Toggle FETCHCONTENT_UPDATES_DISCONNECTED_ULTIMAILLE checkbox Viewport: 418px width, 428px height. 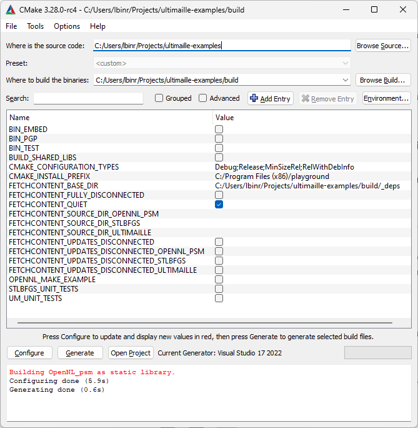coord(219,270)
